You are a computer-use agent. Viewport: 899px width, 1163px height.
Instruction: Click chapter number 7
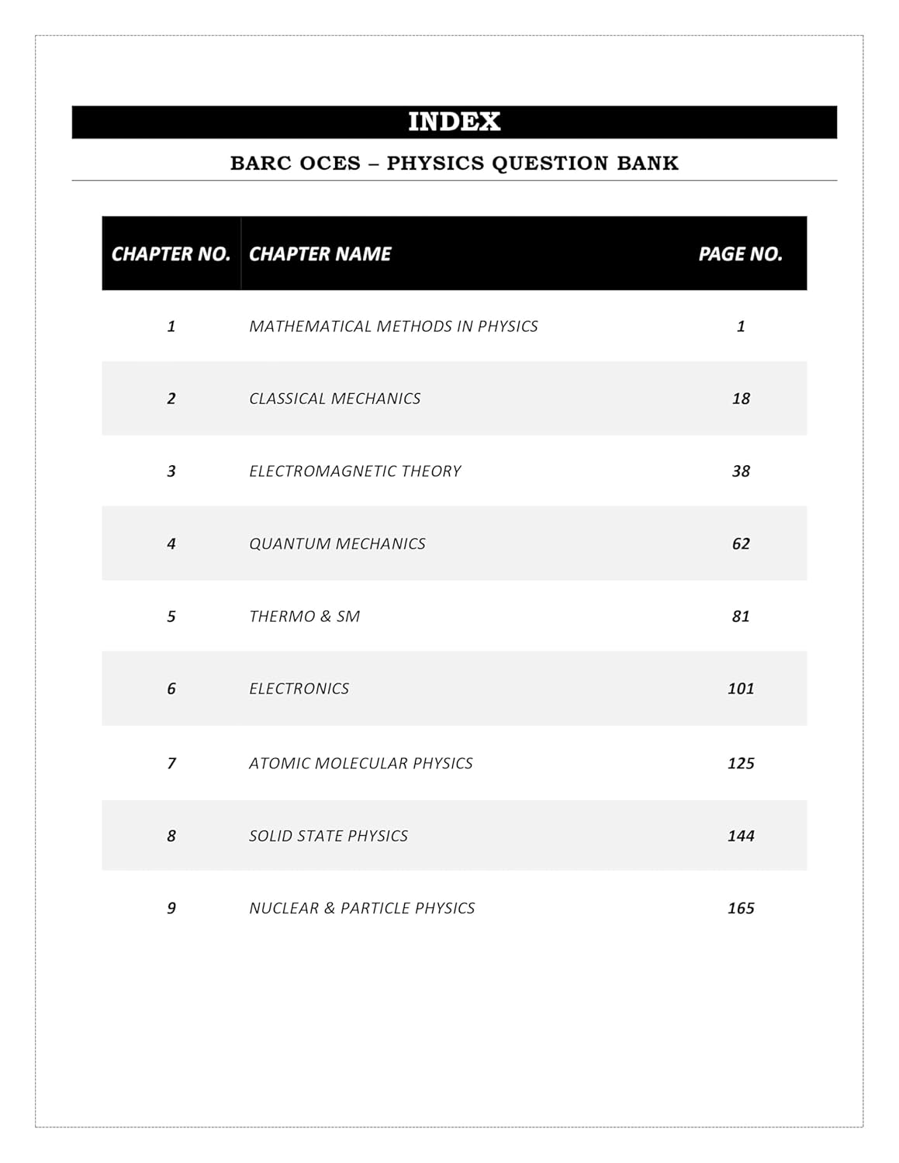171,763
